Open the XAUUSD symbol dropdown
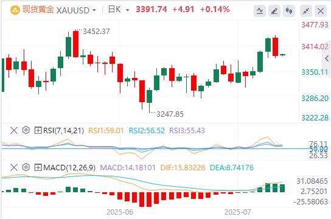The image size is (331, 219). click(x=94, y=10)
